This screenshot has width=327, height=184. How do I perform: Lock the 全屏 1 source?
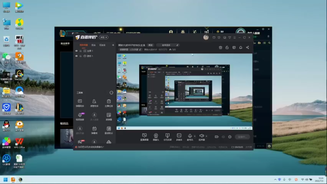tap(81, 51)
